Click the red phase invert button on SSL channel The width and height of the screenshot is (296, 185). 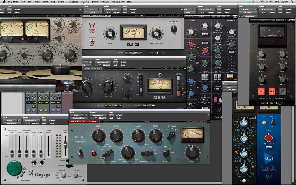click(x=215, y=99)
